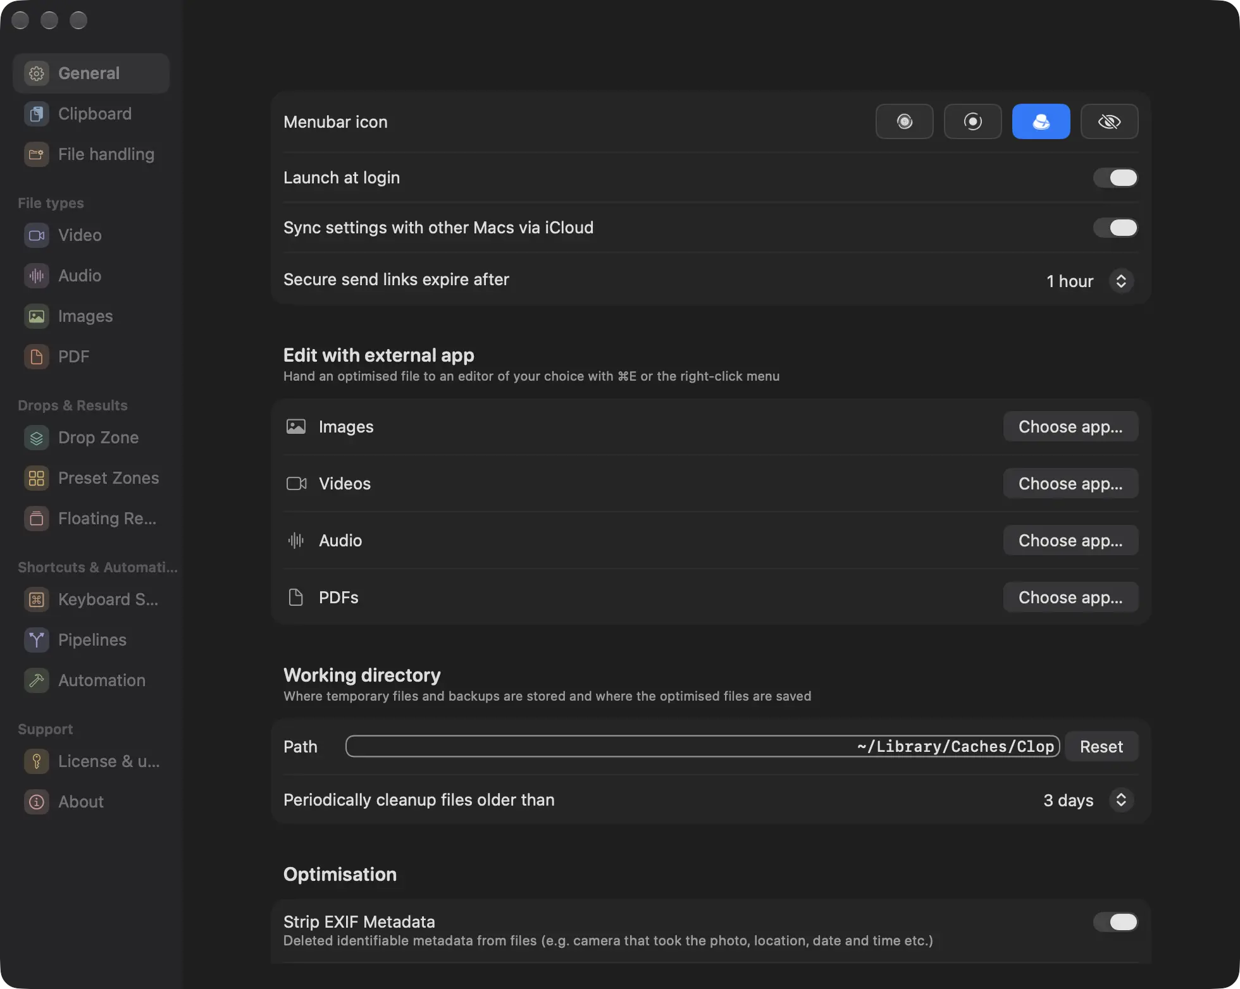The width and height of the screenshot is (1240, 989).
Task: Click the Optimisation heading
Action: 340,875
